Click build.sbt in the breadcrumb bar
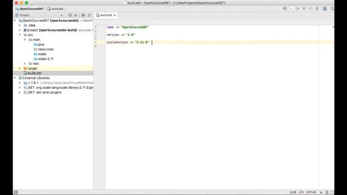 (55, 9)
